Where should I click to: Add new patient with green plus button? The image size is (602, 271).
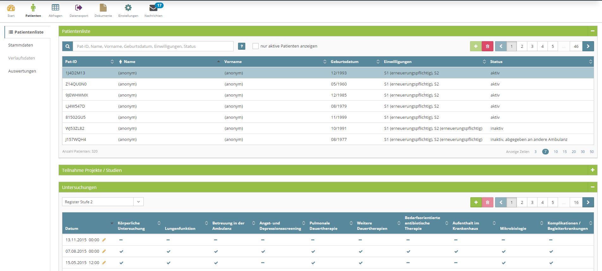476,46
